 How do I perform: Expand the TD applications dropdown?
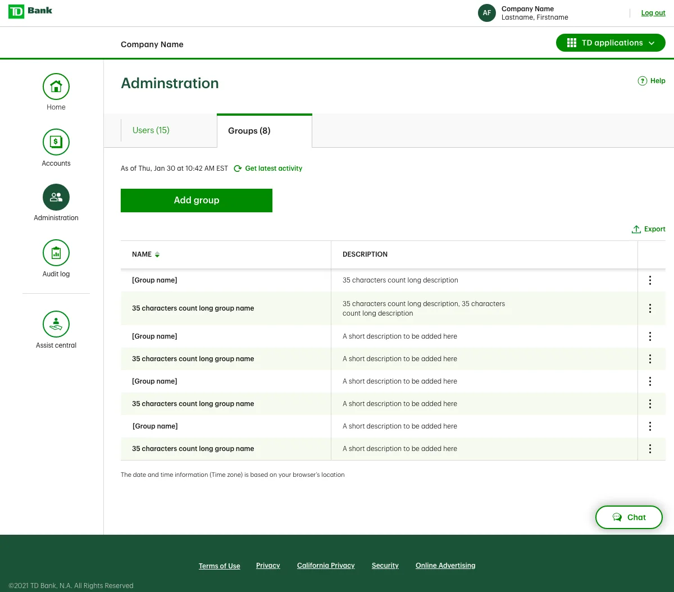[611, 43]
